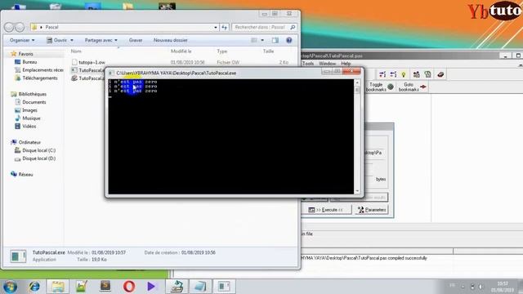
Task: Click the Explorer forward navigation button
Action: 20,27
